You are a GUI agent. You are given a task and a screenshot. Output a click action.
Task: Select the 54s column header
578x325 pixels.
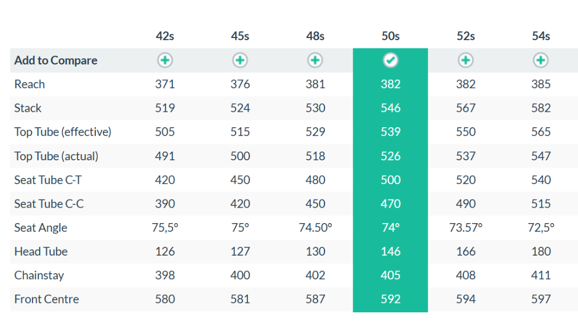pyautogui.click(x=541, y=36)
